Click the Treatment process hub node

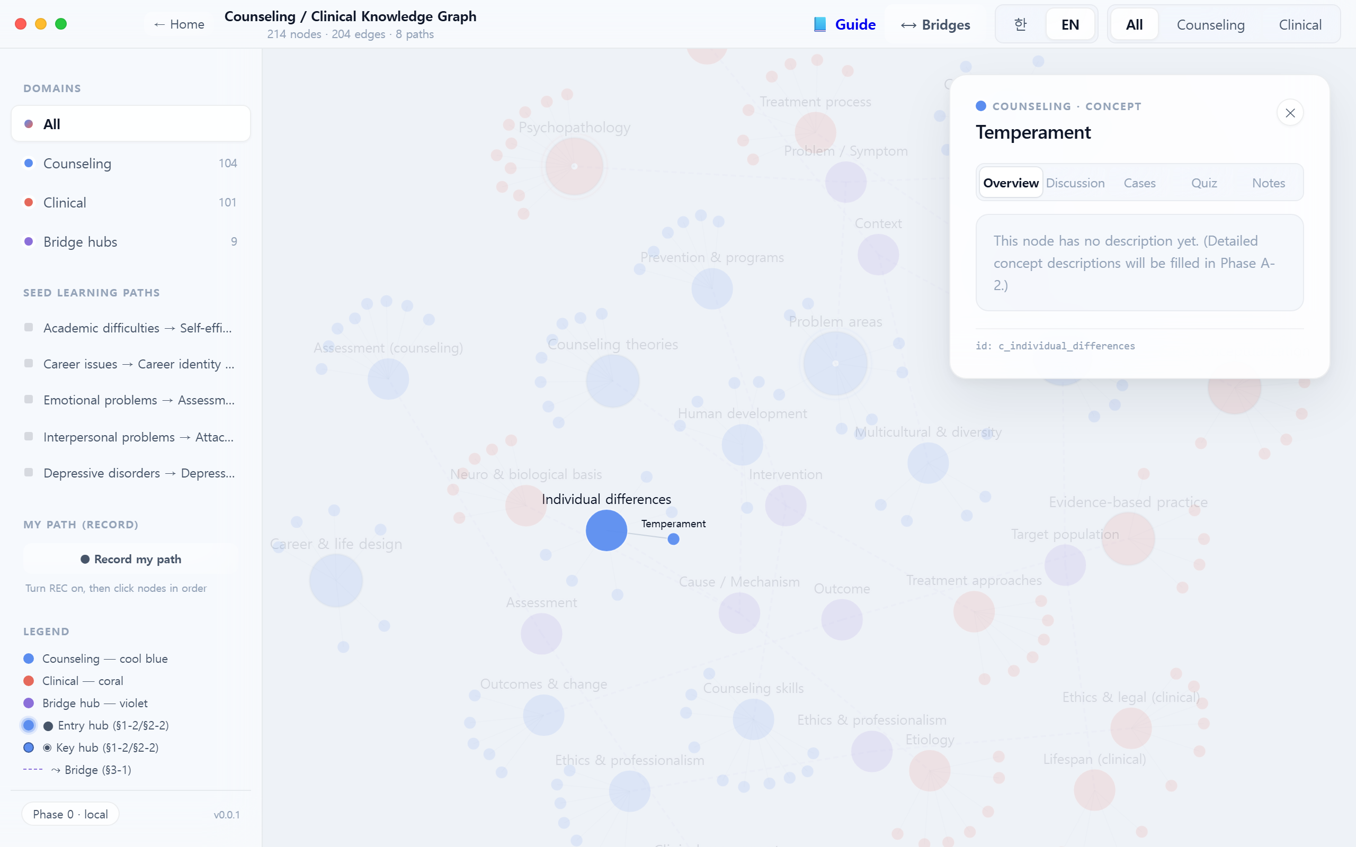(x=815, y=133)
